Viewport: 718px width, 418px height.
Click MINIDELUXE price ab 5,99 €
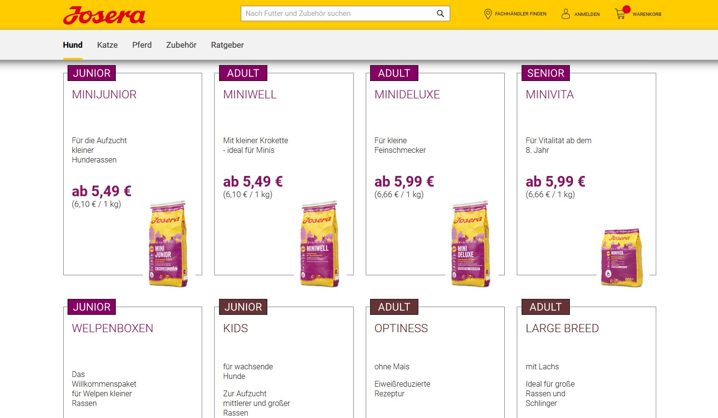click(404, 182)
